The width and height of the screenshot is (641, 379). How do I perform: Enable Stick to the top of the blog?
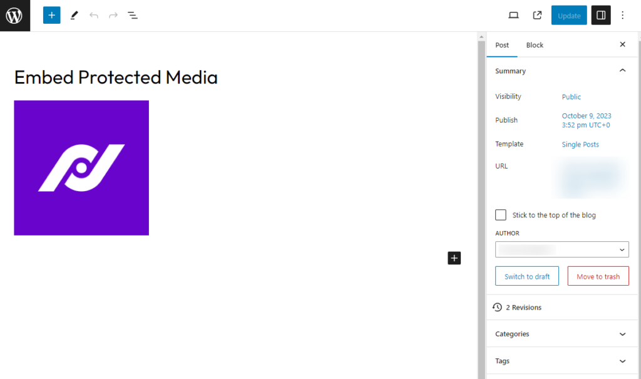[500, 214]
